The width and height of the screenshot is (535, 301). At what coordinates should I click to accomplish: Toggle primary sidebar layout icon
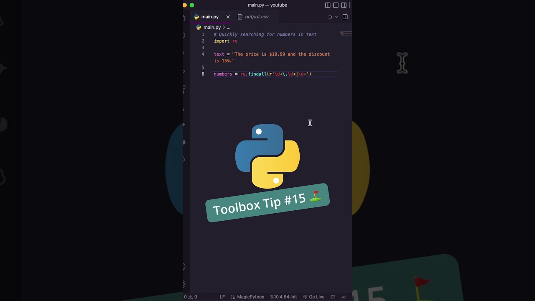tap(328, 5)
